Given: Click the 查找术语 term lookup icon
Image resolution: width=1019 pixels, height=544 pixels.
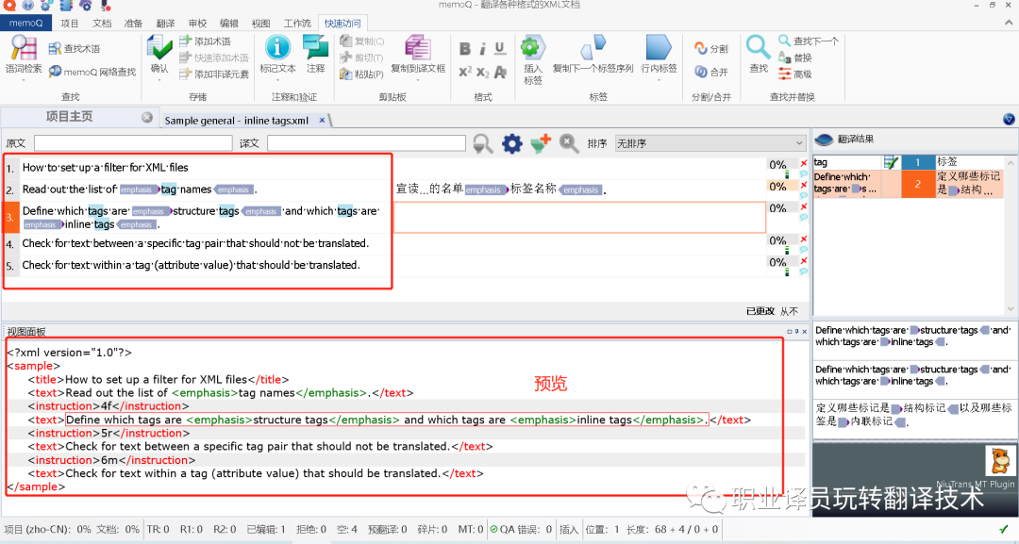Looking at the screenshot, I should pyautogui.click(x=55, y=49).
